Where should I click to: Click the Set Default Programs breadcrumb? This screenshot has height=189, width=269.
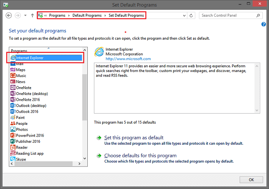[x=126, y=16]
